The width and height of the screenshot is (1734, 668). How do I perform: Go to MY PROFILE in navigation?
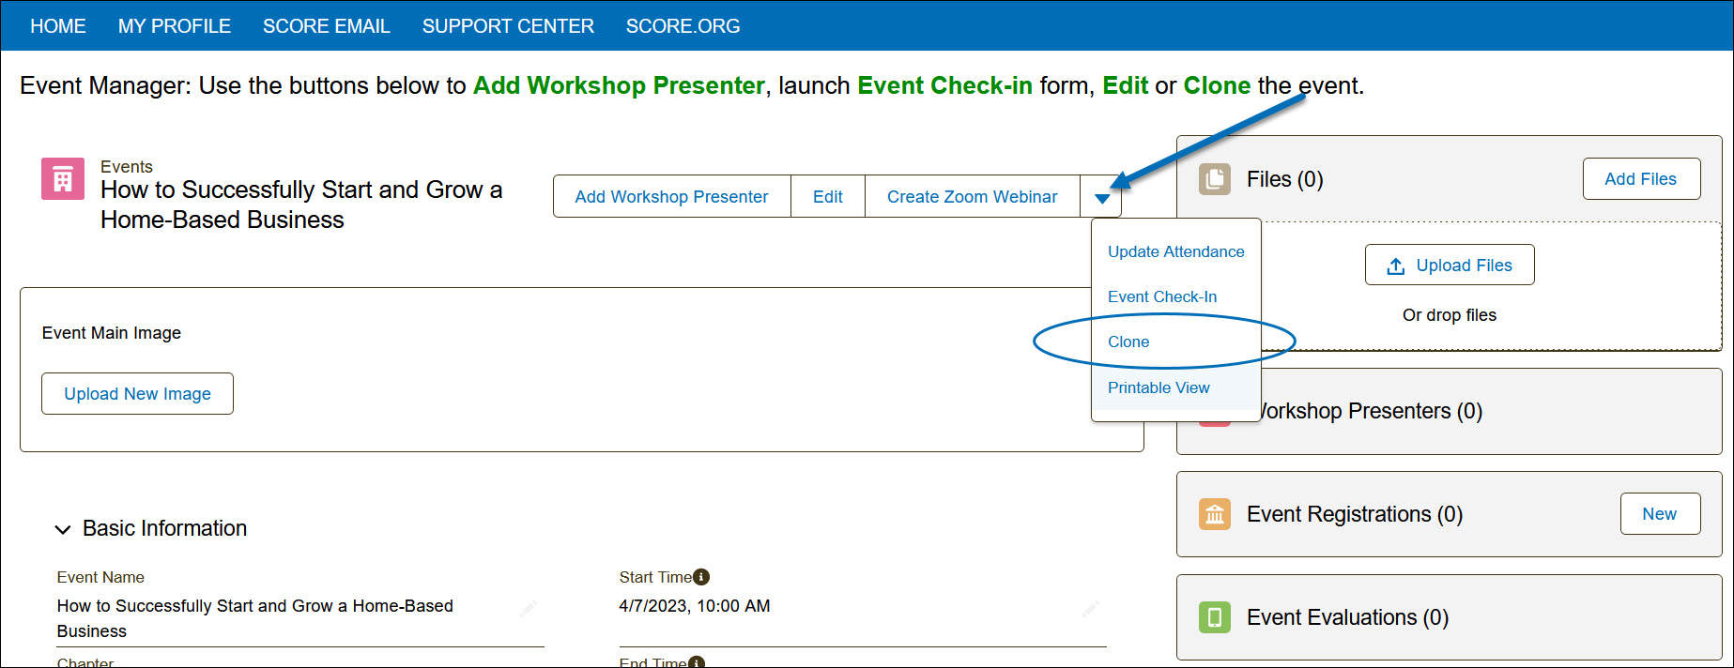[x=175, y=26]
